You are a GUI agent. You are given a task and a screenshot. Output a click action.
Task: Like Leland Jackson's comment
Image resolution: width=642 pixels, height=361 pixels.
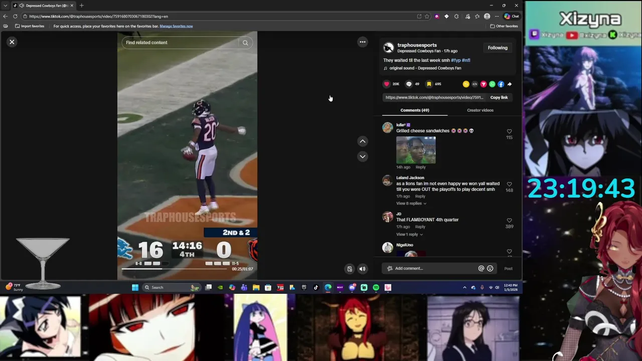pyautogui.click(x=509, y=184)
